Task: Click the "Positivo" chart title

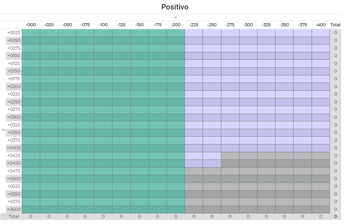Action: 175,7
